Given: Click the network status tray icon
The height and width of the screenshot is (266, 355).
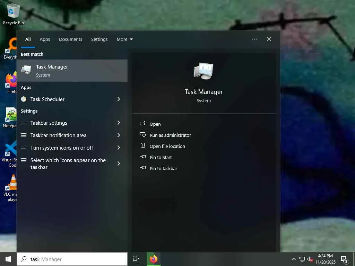Looking at the screenshot, I should pyautogui.click(x=302, y=259).
